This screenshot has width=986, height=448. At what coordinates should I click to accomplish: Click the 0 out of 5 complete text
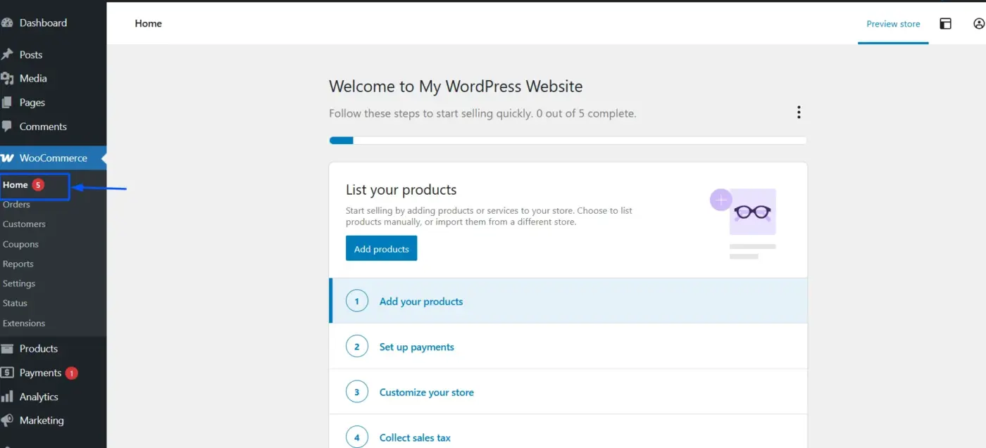click(x=586, y=113)
